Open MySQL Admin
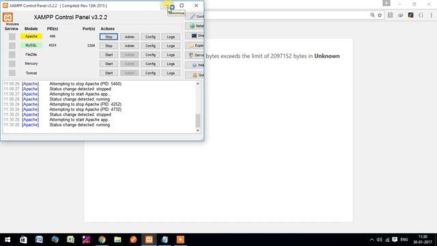The width and height of the screenshot is (437, 246). (129, 46)
